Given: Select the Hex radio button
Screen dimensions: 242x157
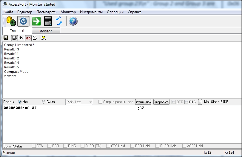Looking at the screenshot, I should click(20, 102).
